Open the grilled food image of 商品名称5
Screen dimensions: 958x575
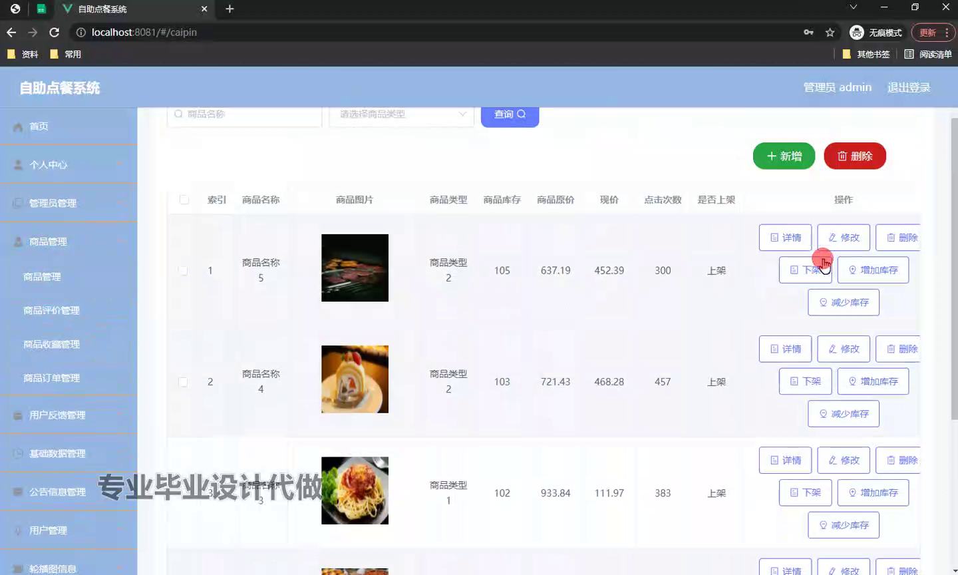355,268
